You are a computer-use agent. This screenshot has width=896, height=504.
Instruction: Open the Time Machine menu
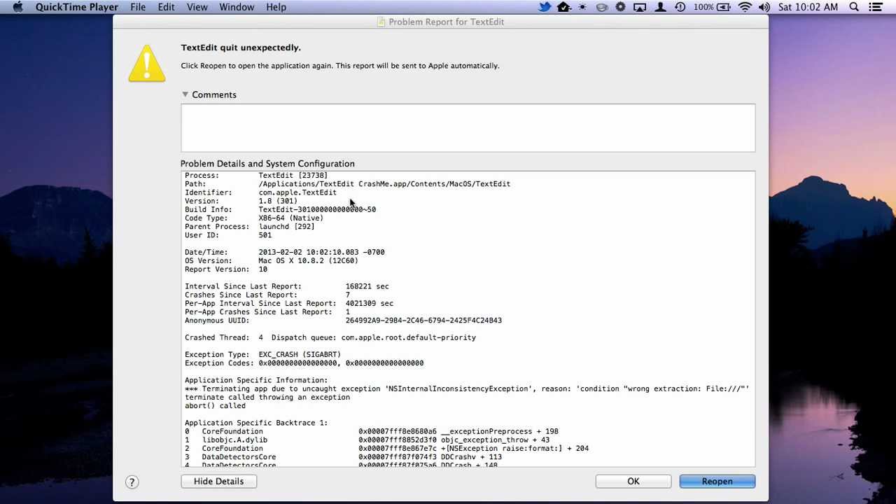coord(680,7)
